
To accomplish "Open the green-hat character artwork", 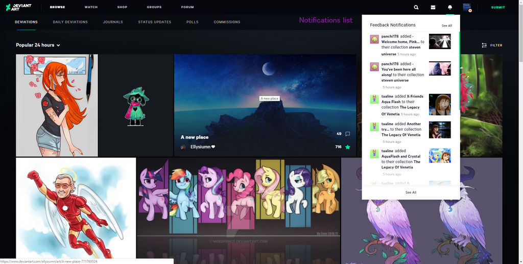I will pyautogui.click(x=136, y=105).
